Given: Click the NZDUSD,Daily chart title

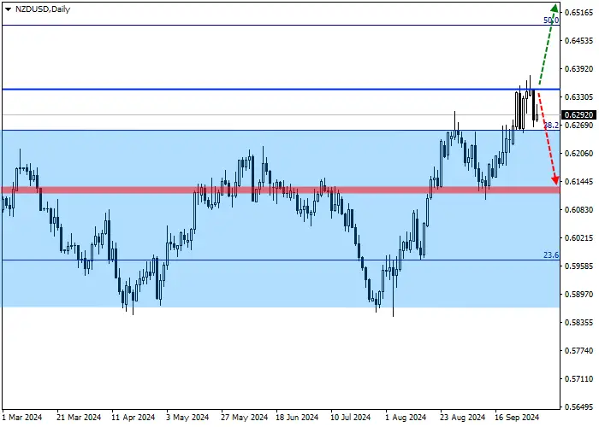Looking at the screenshot, I should [x=43, y=9].
